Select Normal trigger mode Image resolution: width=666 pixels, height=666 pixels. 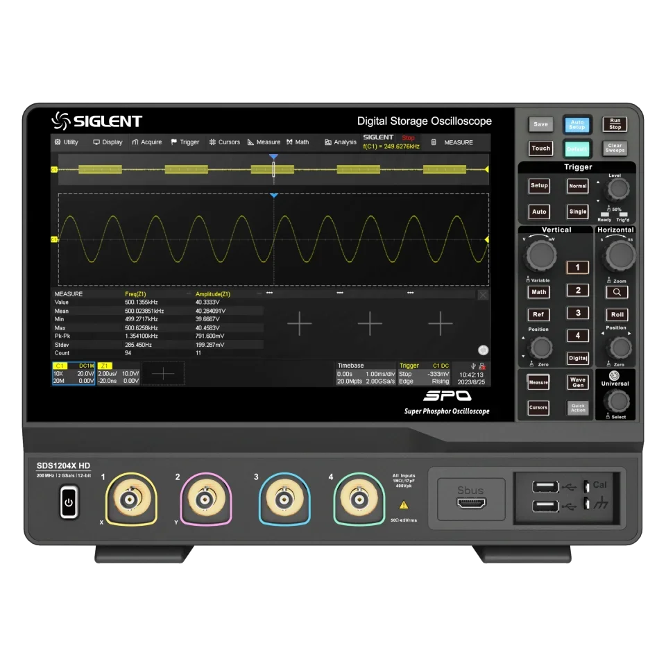click(x=578, y=186)
